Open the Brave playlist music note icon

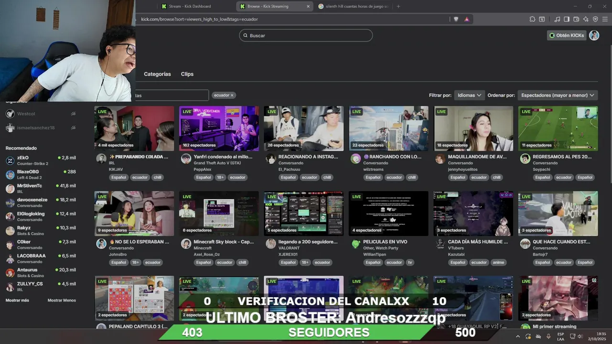coord(557,19)
